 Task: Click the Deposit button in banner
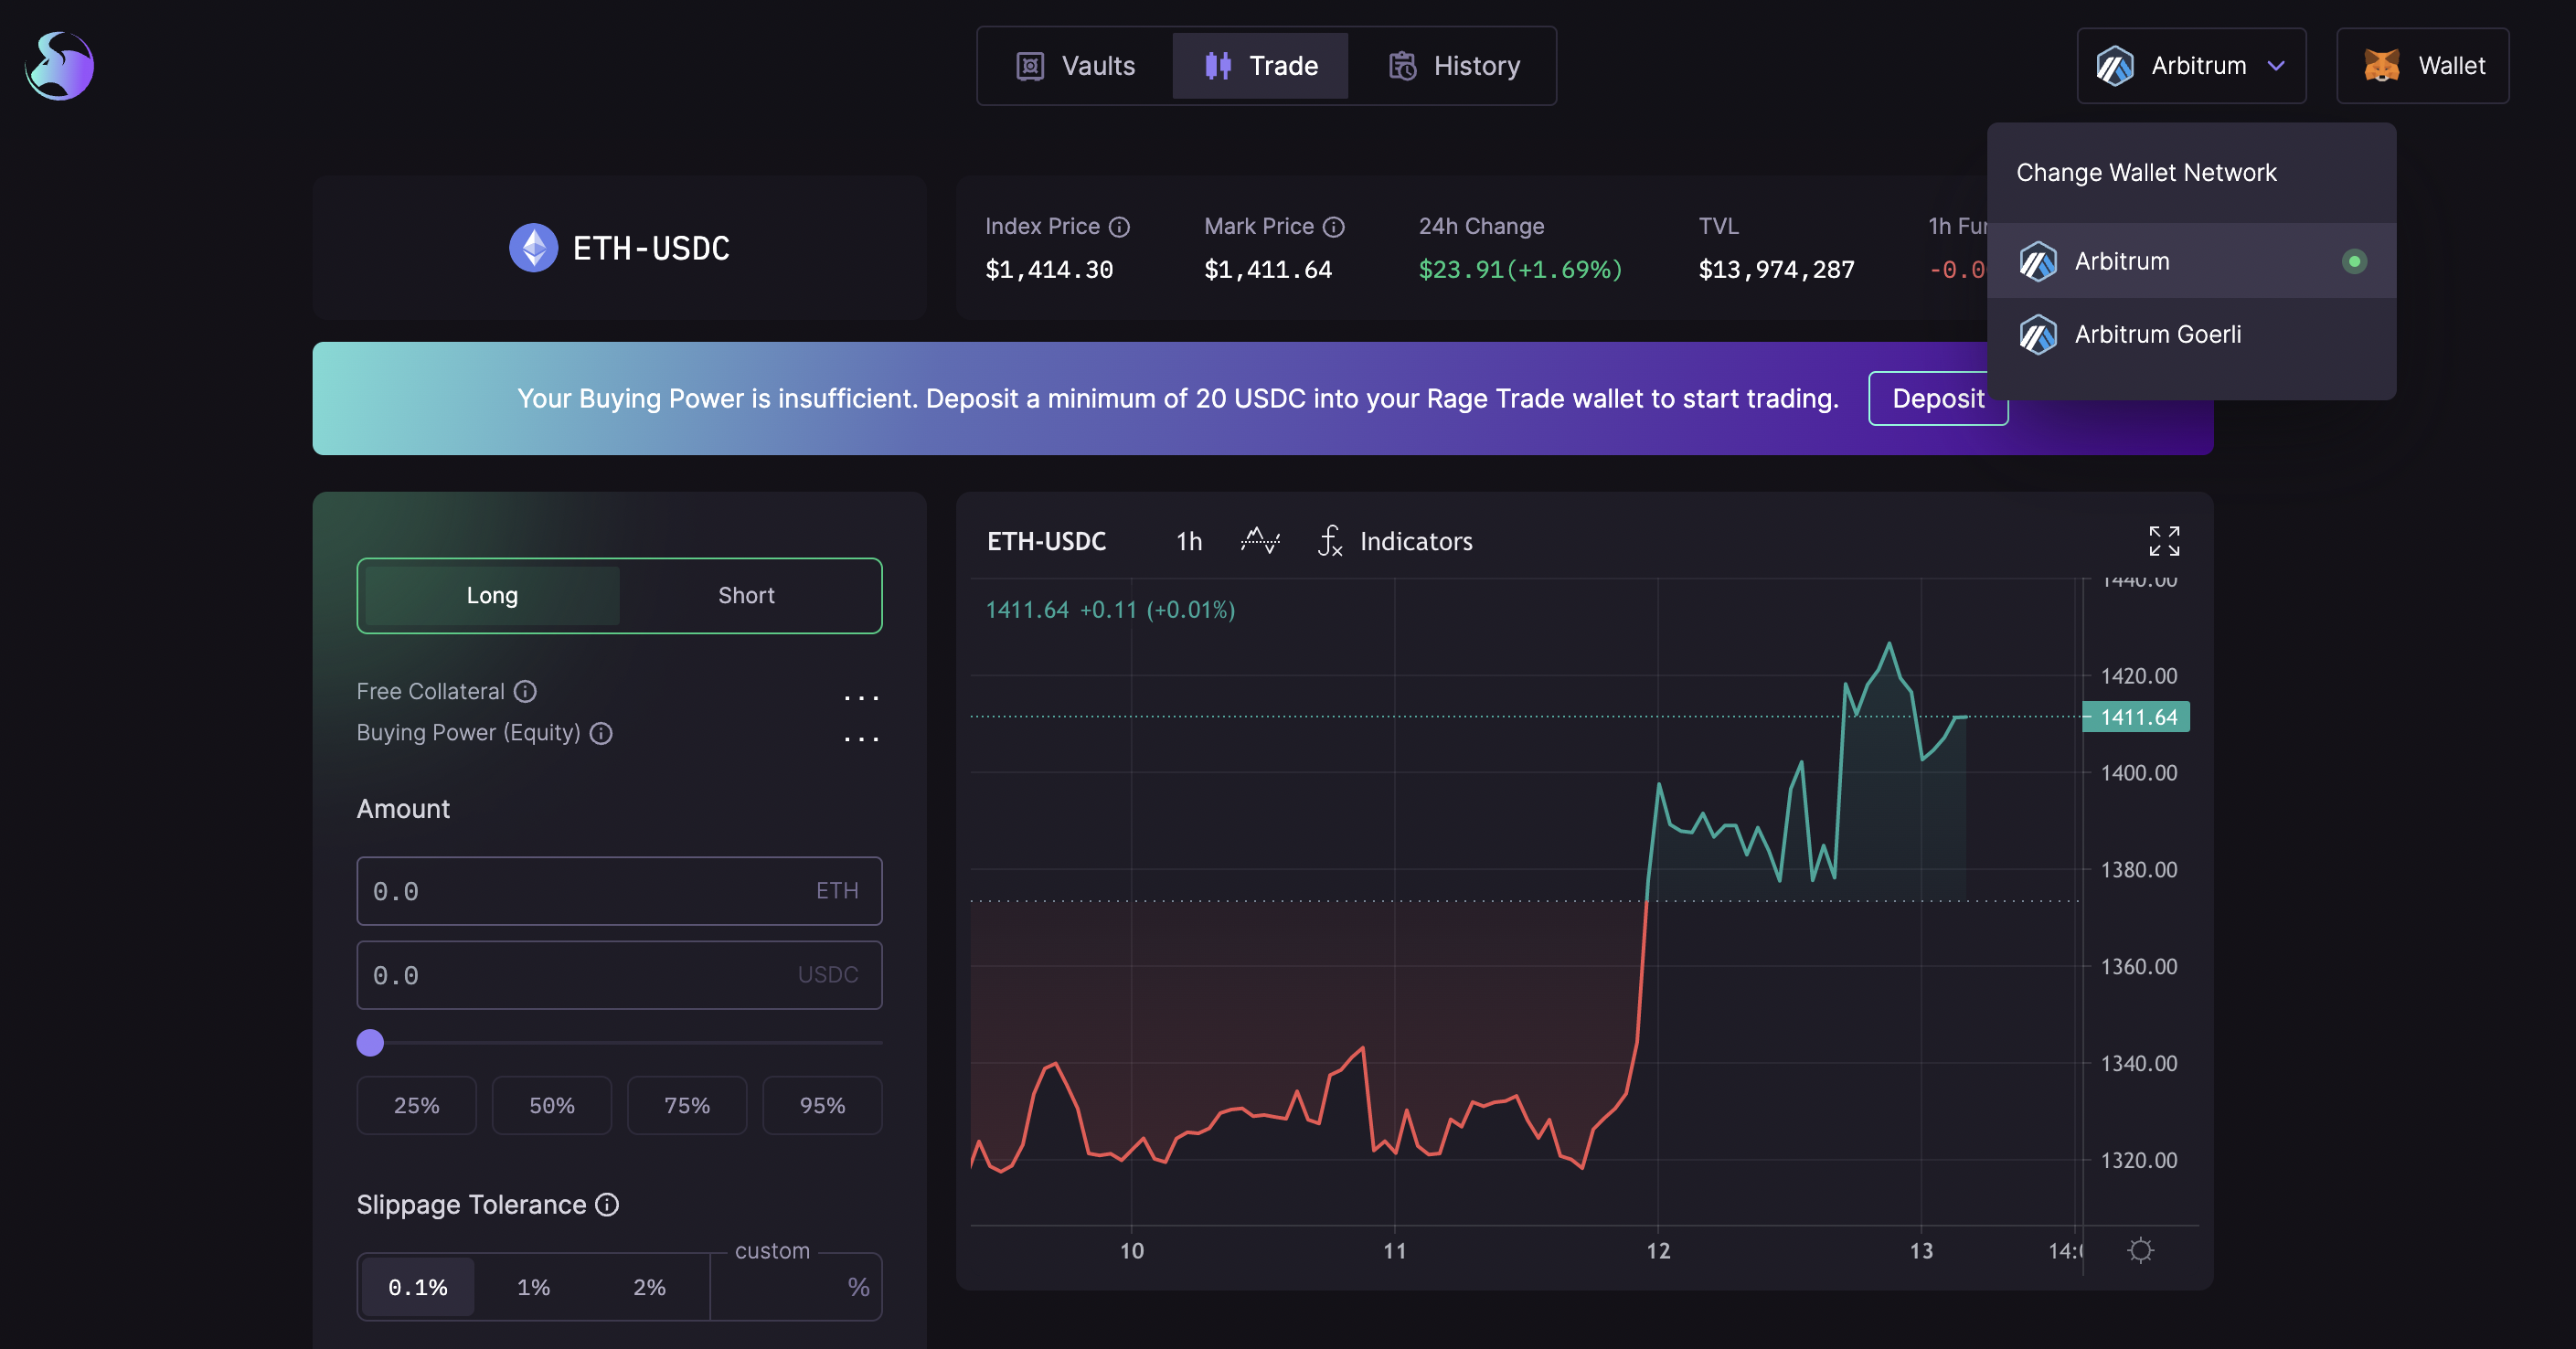[1937, 398]
